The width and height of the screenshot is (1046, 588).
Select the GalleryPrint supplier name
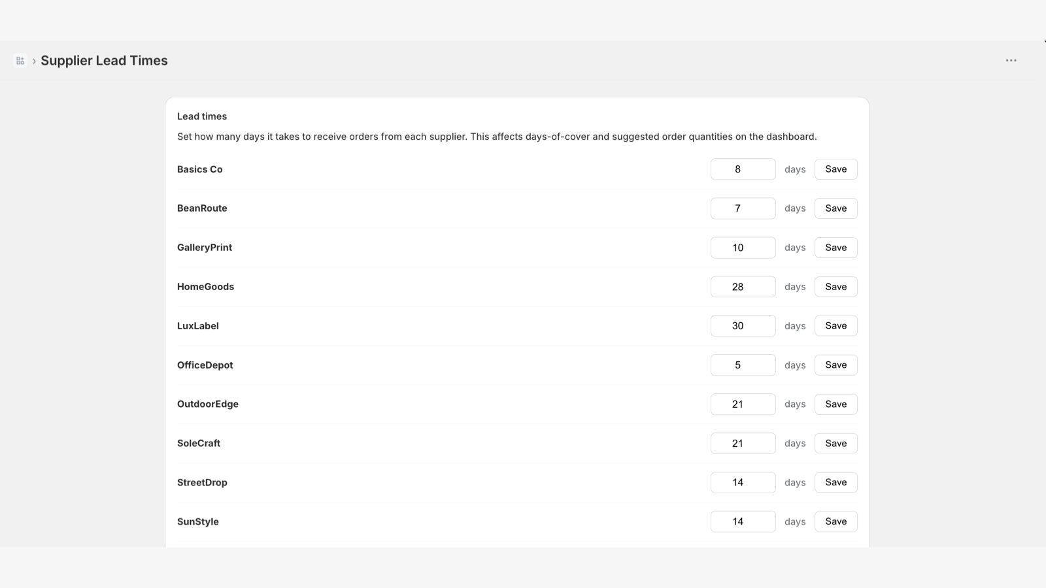(x=205, y=248)
